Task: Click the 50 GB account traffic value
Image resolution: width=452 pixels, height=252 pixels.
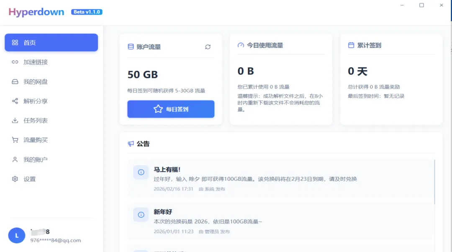Action: point(143,75)
